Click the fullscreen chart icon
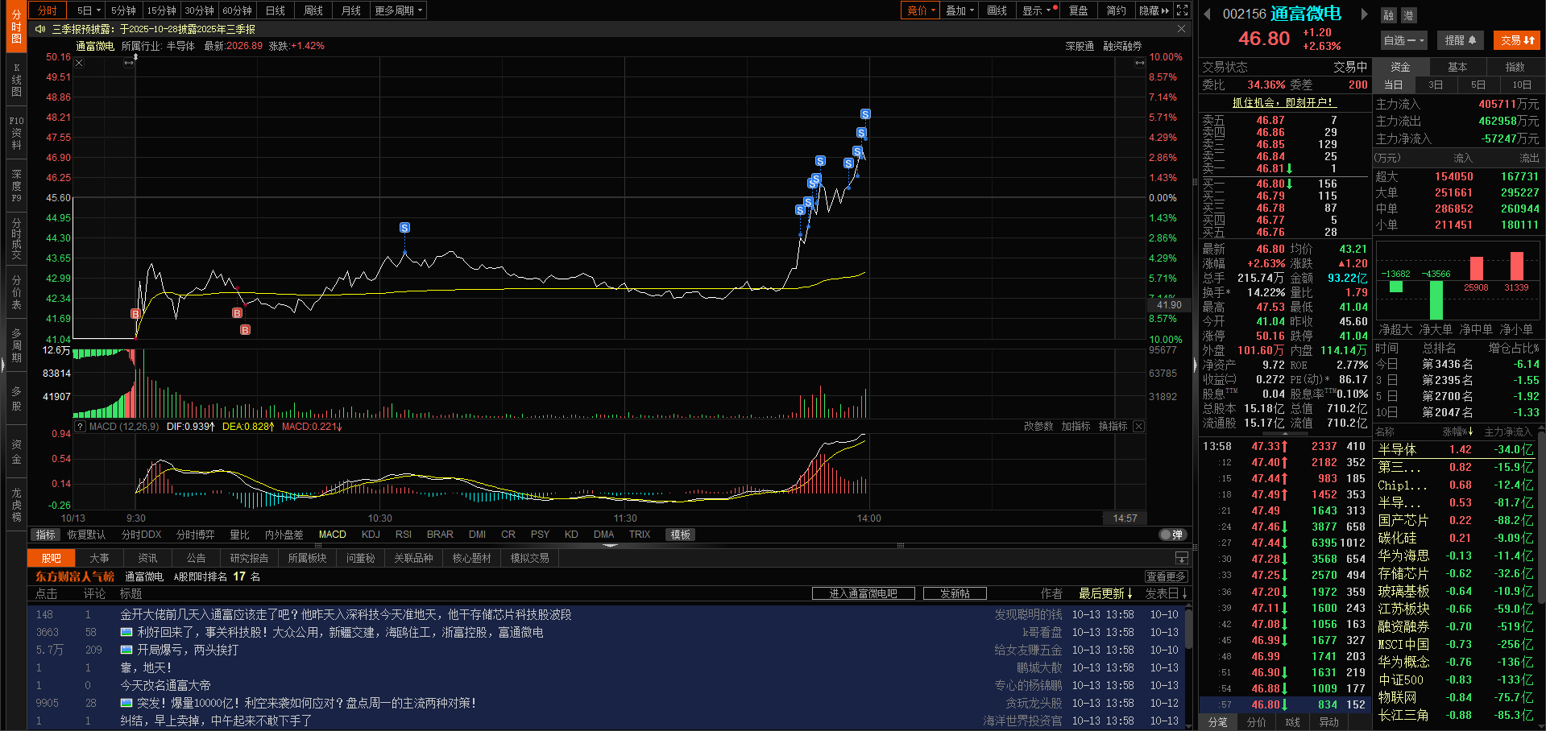The height and width of the screenshot is (731, 1546). pos(1182,10)
